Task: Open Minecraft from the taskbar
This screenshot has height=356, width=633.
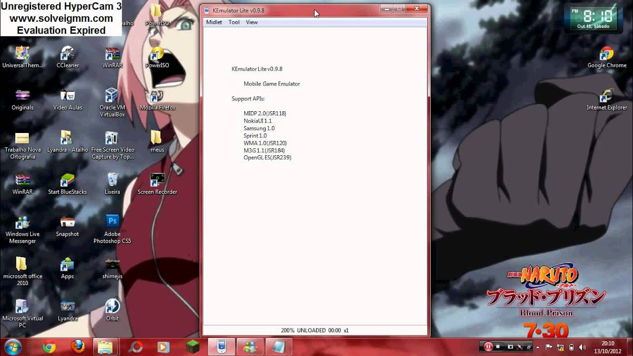Action: pyautogui.click(x=192, y=347)
